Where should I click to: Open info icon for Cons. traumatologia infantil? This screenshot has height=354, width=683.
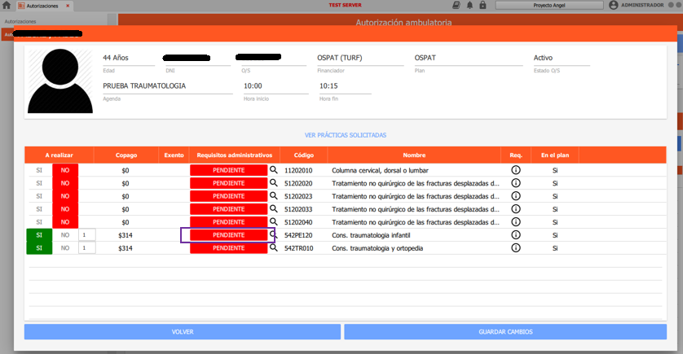515,235
